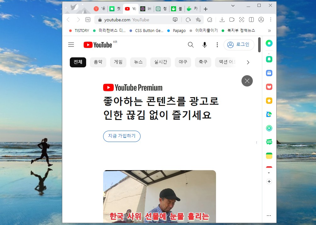This screenshot has width=316, height=225.
Task: Open Naver home button in toolbar
Action: tap(88, 20)
